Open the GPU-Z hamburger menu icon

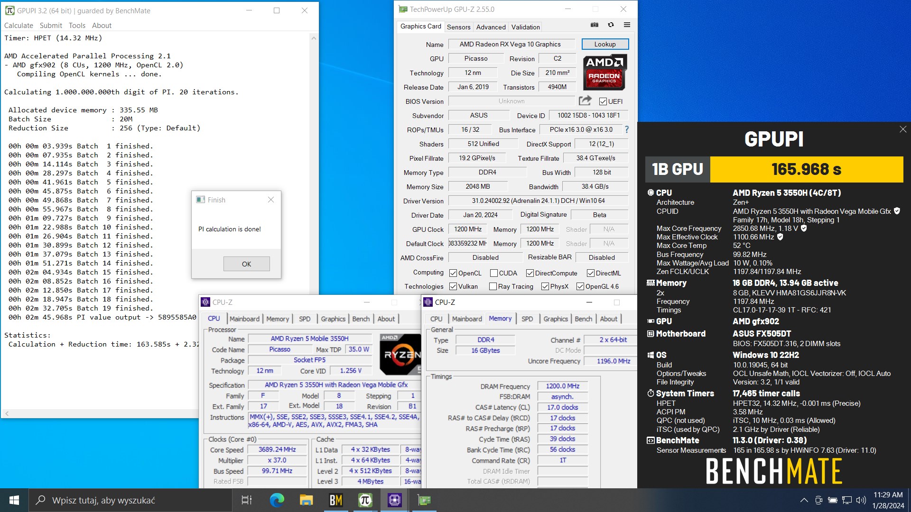(627, 25)
